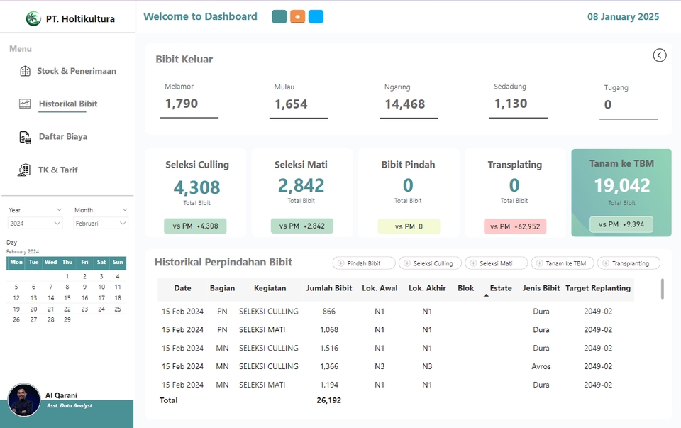Click the circular back arrow on Bibit Keluar
The height and width of the screenshot is (428, 681).
pyautogui.click(x=660, y=55)
